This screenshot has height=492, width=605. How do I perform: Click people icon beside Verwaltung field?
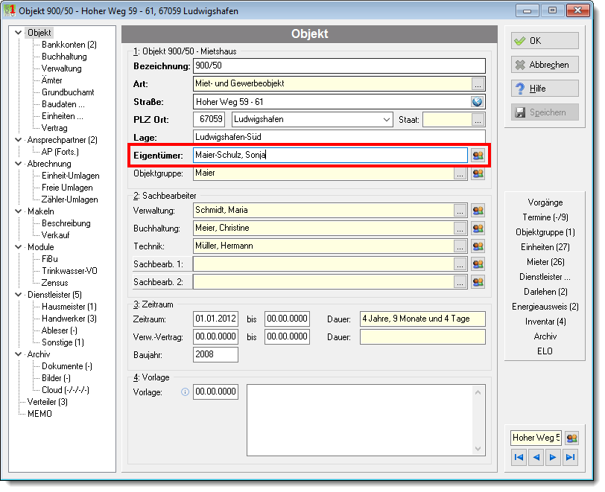[478, 211]
